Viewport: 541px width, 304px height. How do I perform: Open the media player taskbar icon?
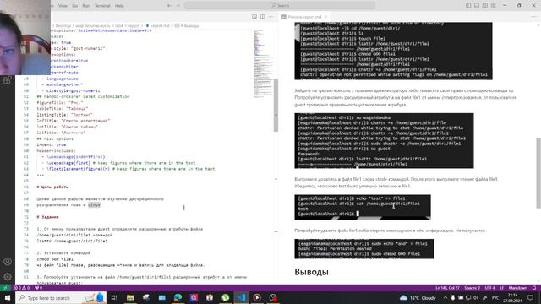click(257, 297)
